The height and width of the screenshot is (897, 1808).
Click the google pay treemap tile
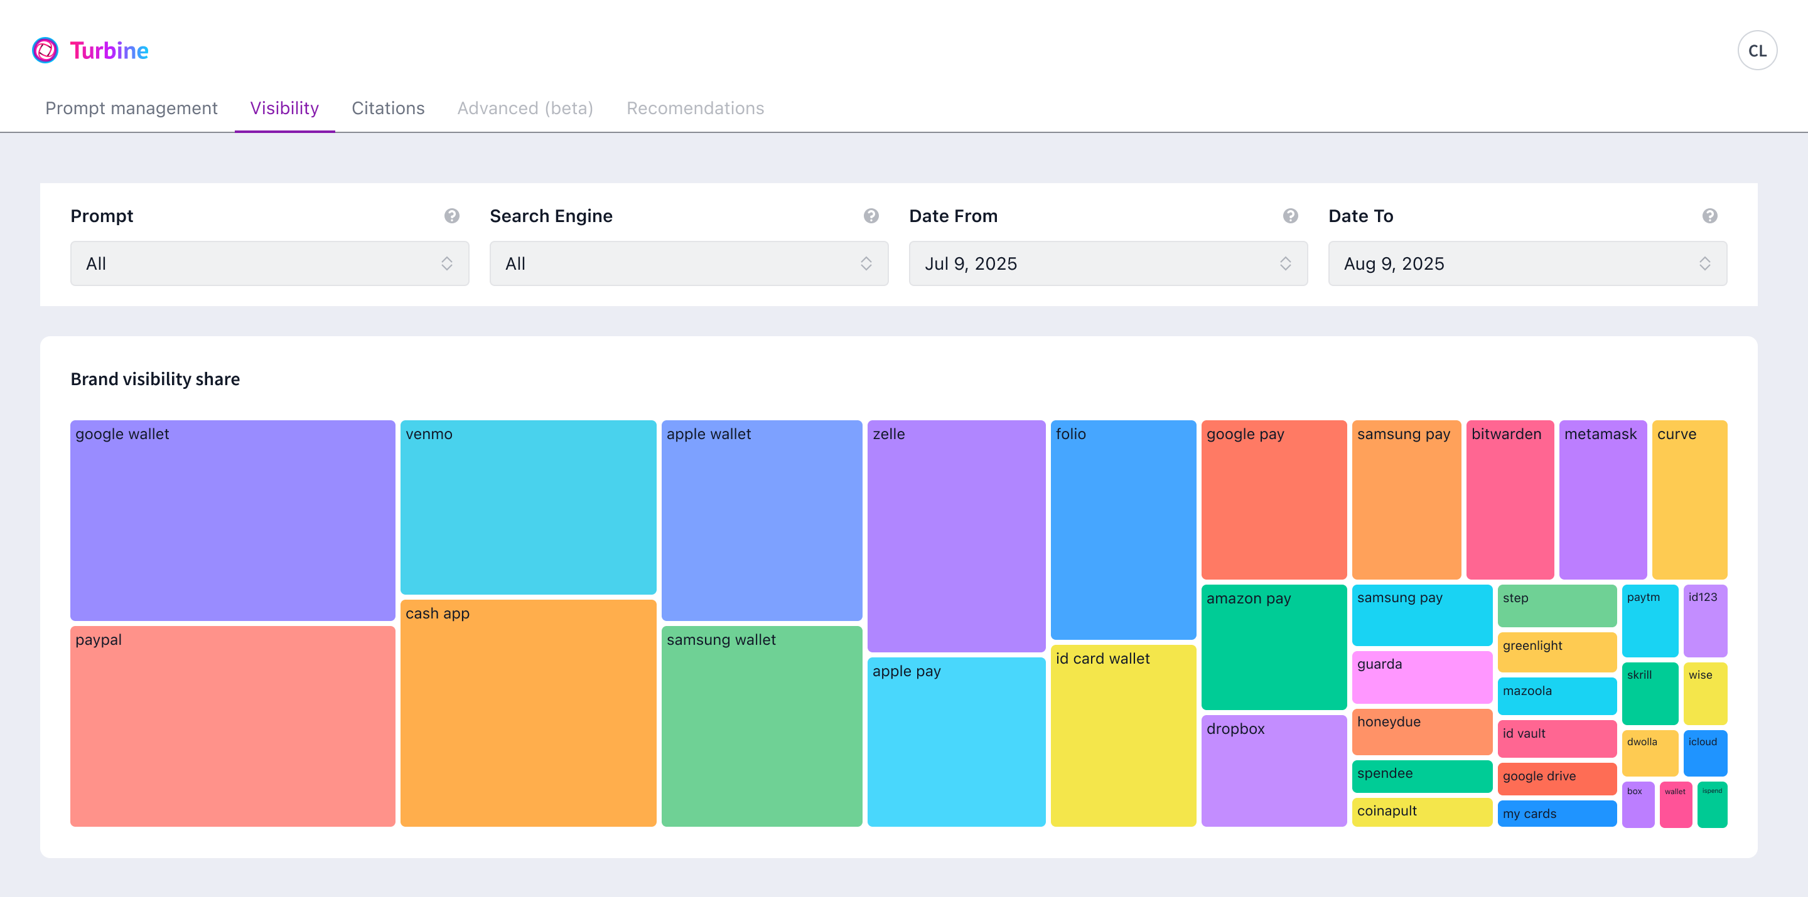[1273, 499]
